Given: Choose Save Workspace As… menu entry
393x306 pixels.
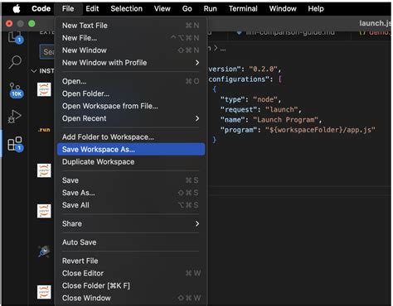Looking at the screenshot, I should coord(131,150).
